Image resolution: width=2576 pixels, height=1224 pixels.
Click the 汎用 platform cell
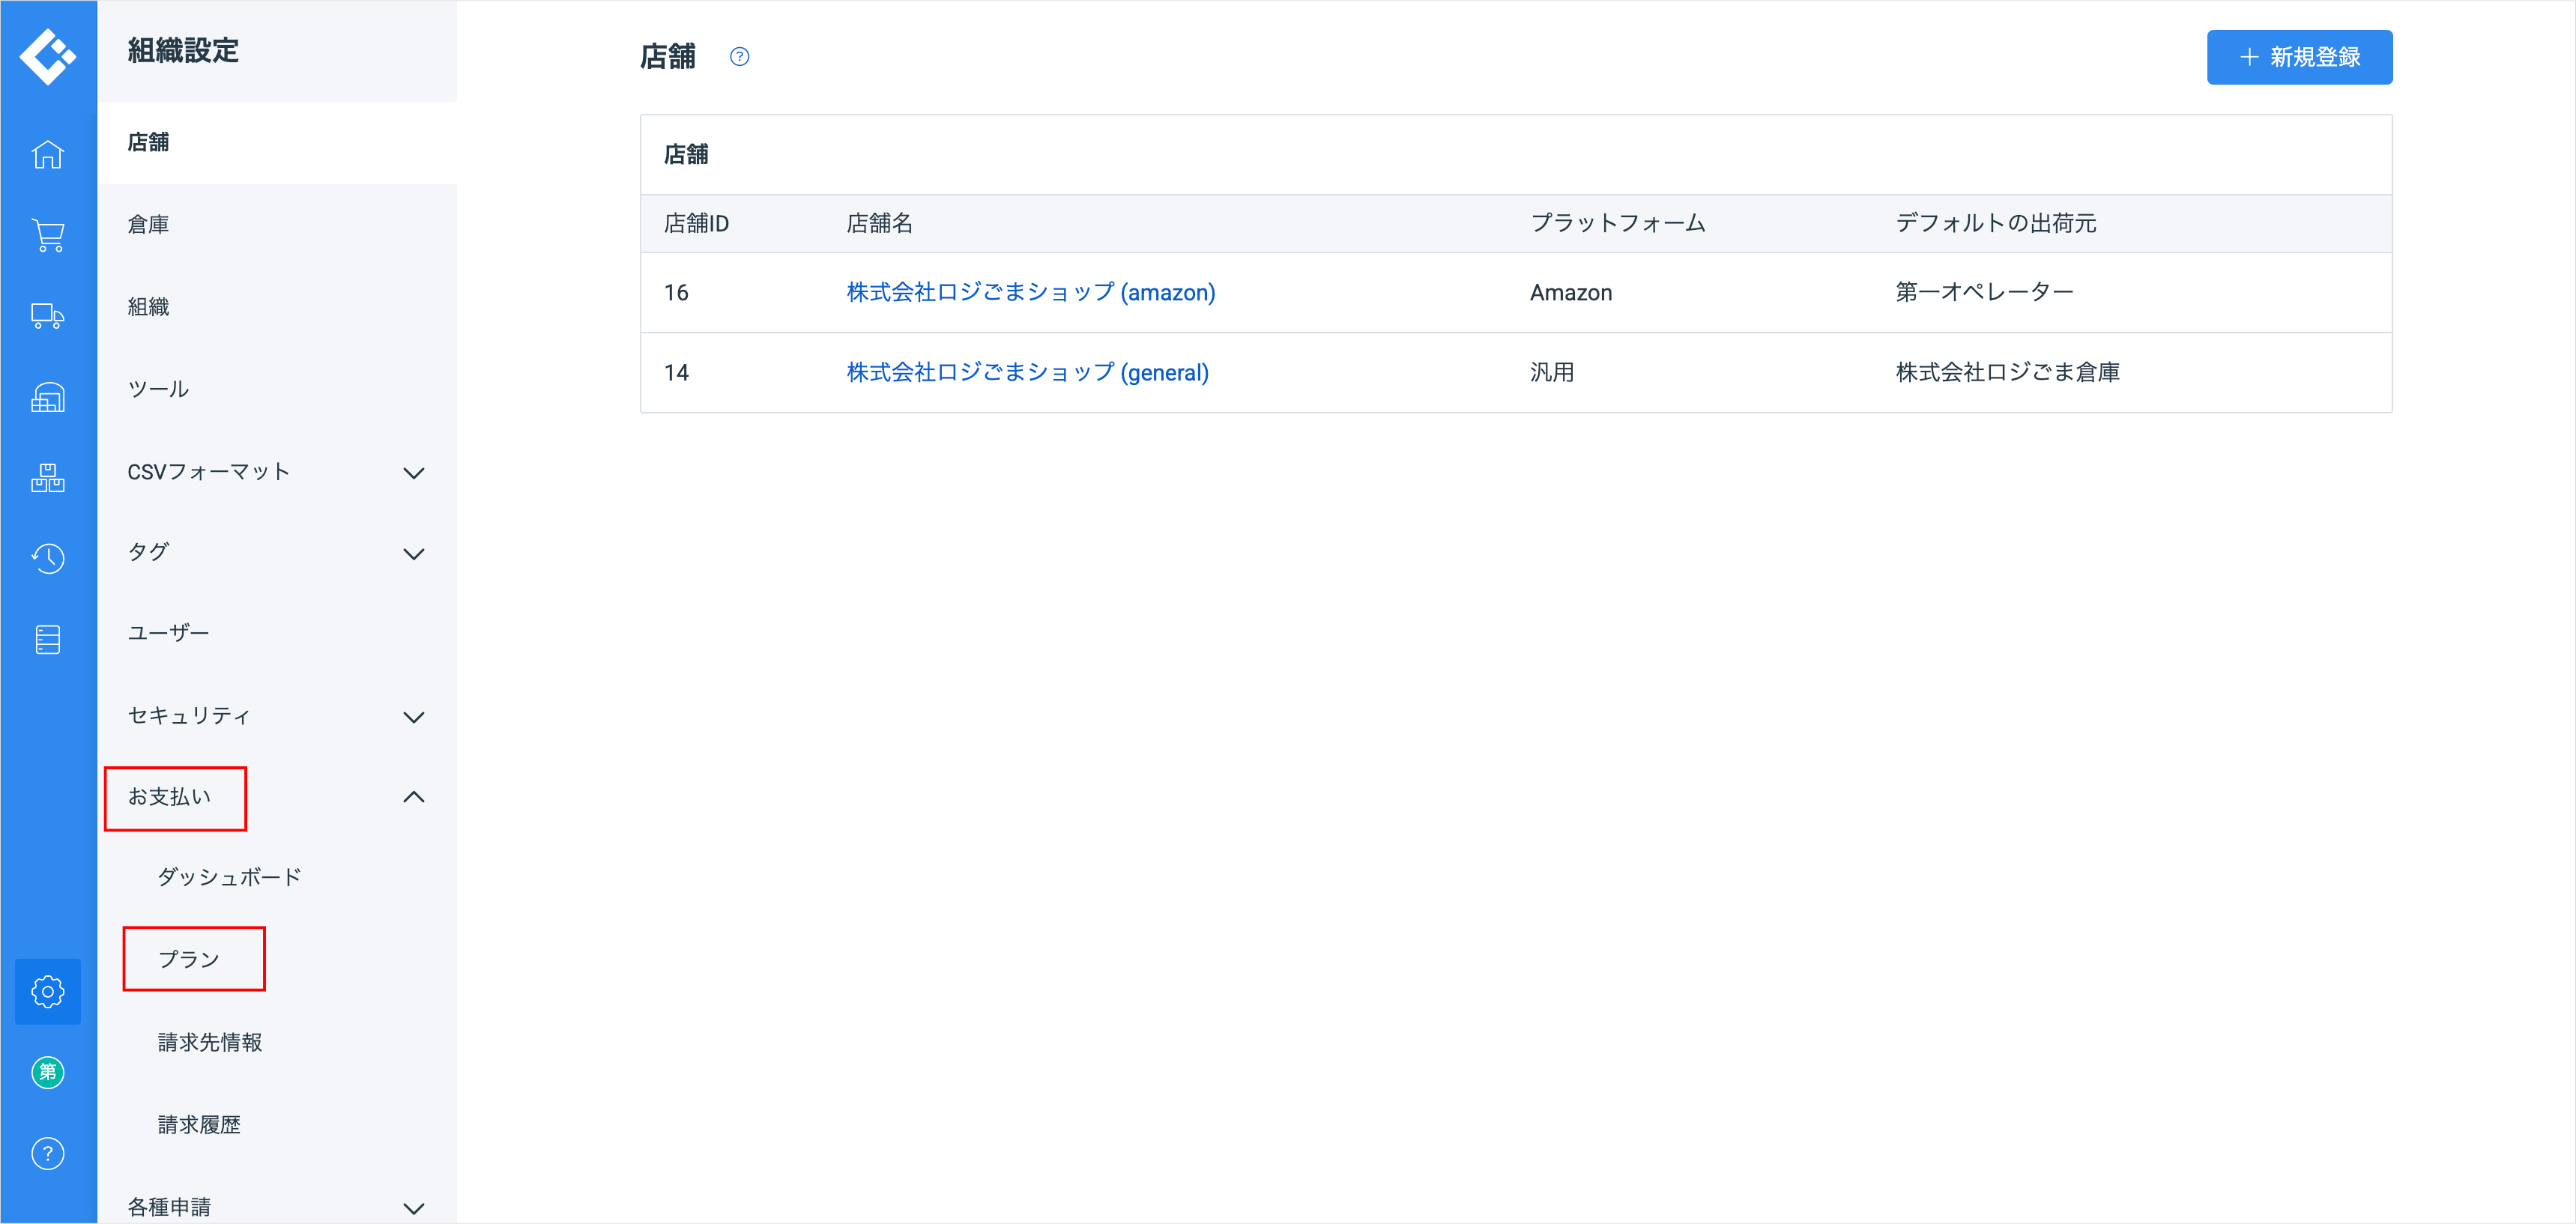tap(1552, 373)
